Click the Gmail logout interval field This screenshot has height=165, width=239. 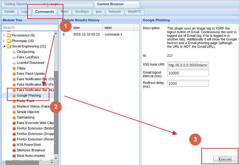(188, 73)
